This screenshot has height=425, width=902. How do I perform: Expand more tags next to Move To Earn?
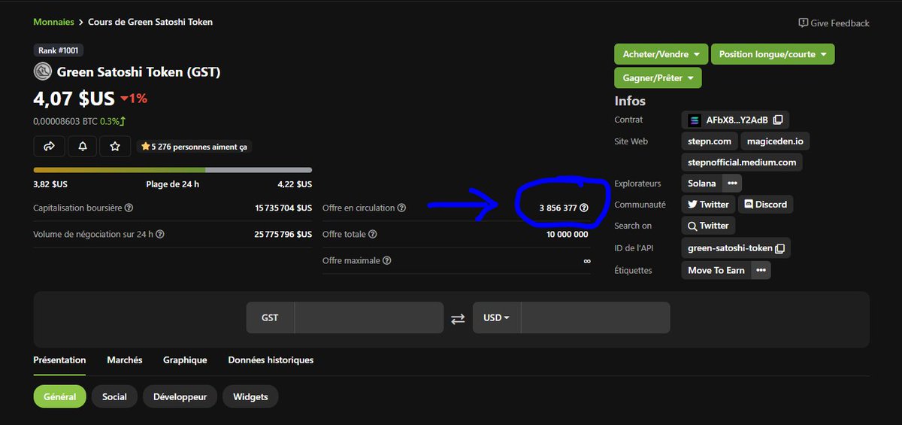[761, 270]
